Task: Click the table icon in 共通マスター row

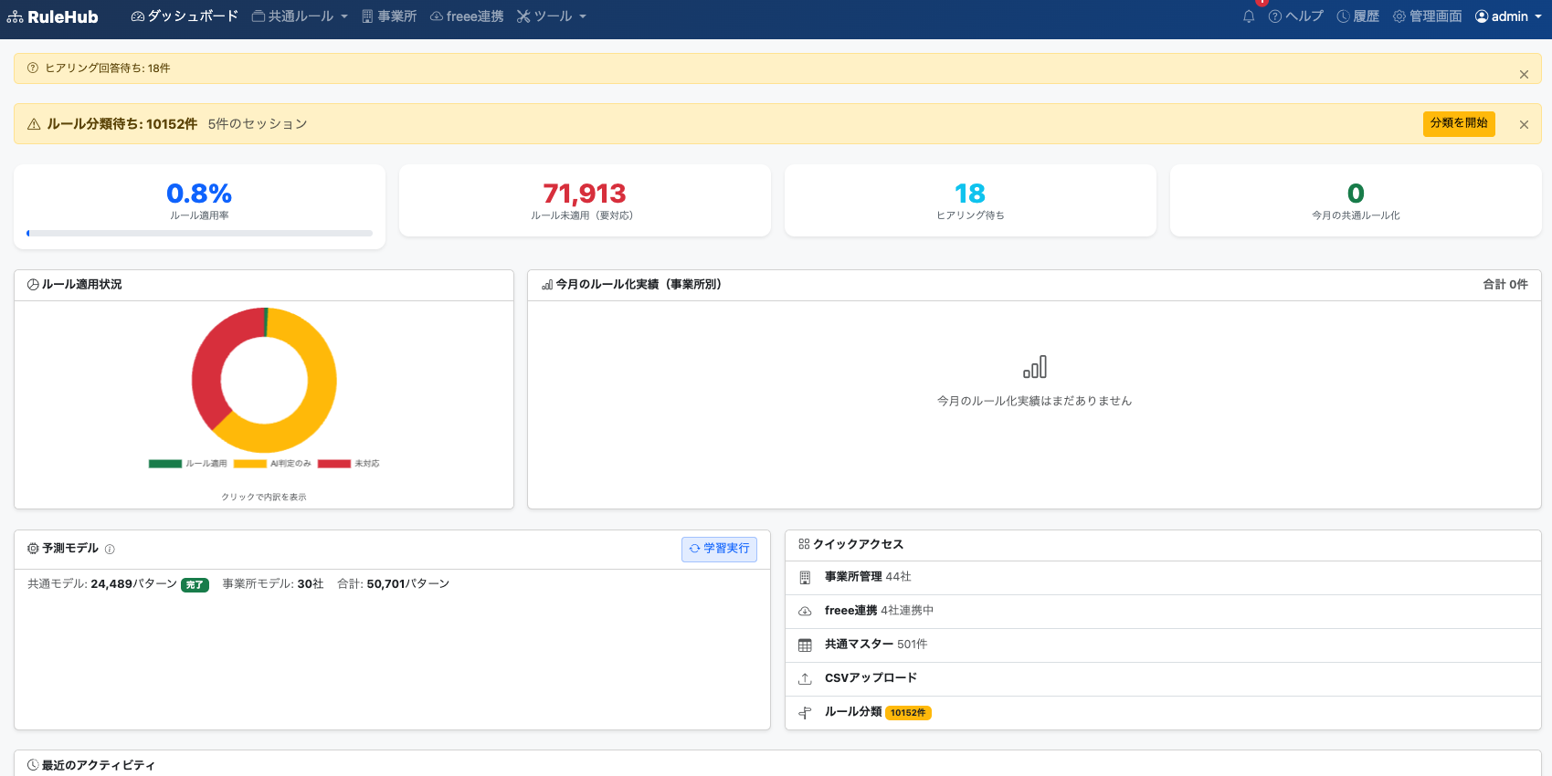Action: pos(805,645)
